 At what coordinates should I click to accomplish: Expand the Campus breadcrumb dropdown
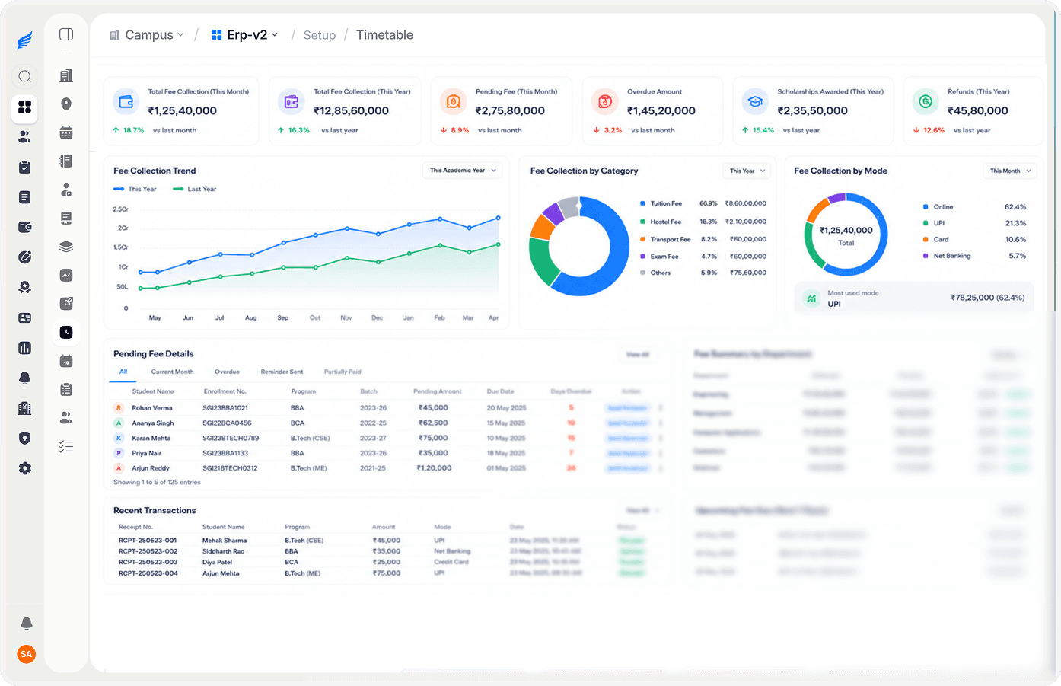[147, 35]
